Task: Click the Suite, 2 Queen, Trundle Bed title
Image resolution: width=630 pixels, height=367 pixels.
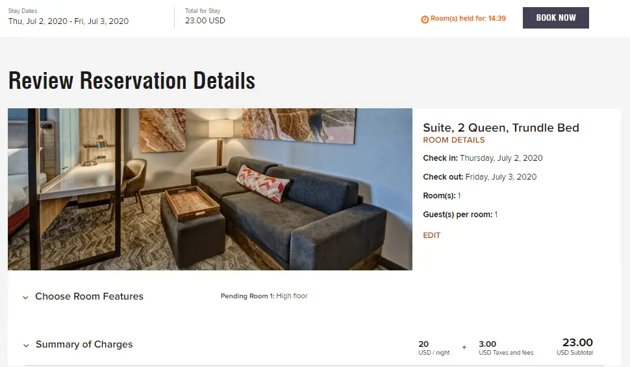Action: pyautogui.click(x=501, y=128)
